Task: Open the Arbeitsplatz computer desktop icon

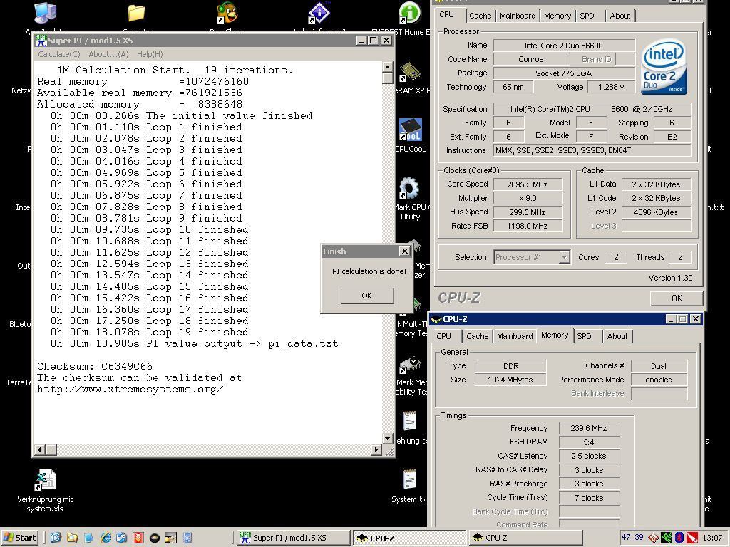Action: [x=46, y=13]
